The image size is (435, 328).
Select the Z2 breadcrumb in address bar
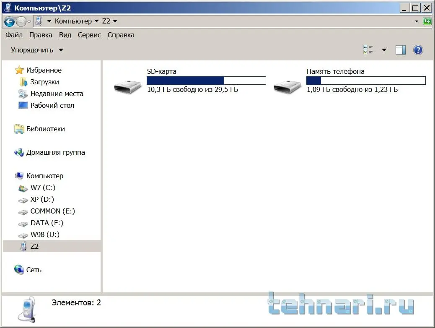[x=106, y=21]
